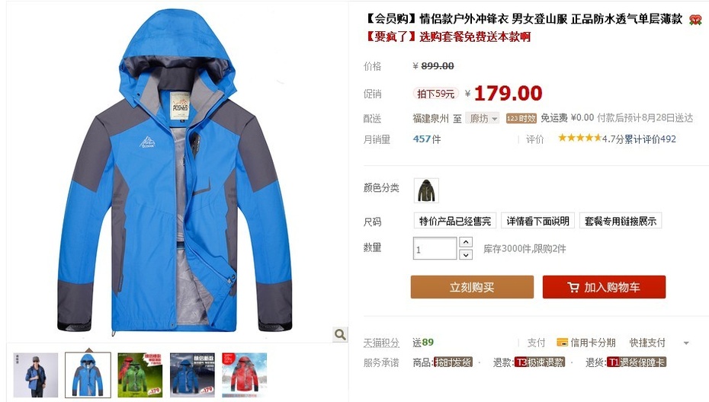Select size option 特价产品已经售完
This screenshot has width=709, height=402.
click(455, 221)
